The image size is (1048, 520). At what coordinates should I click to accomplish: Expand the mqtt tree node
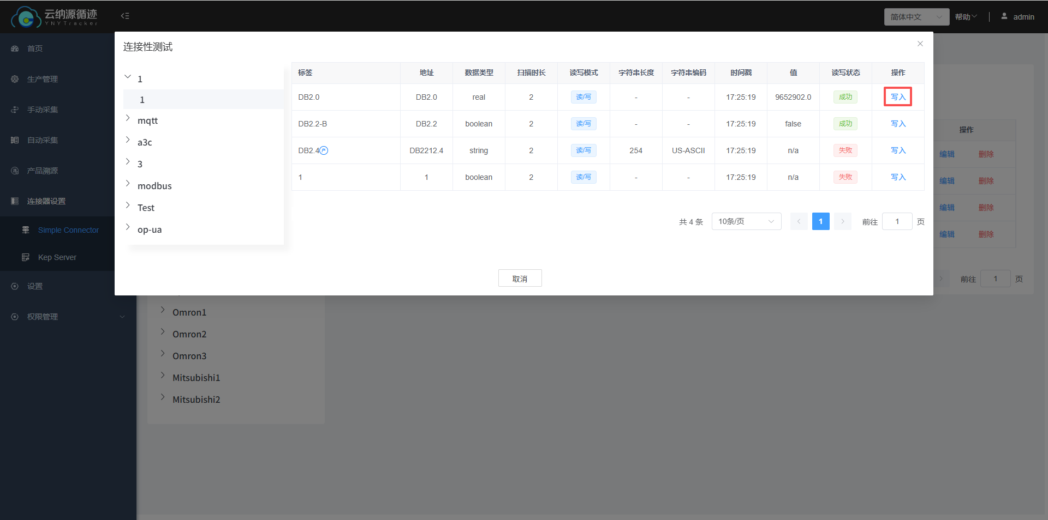point(128,118)
